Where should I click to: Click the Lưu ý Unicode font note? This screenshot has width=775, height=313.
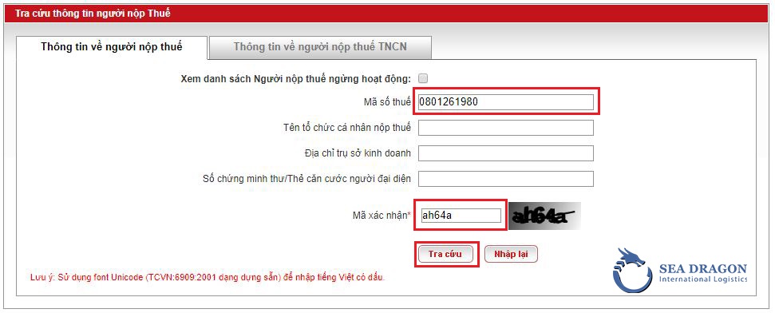pos(208,277)
